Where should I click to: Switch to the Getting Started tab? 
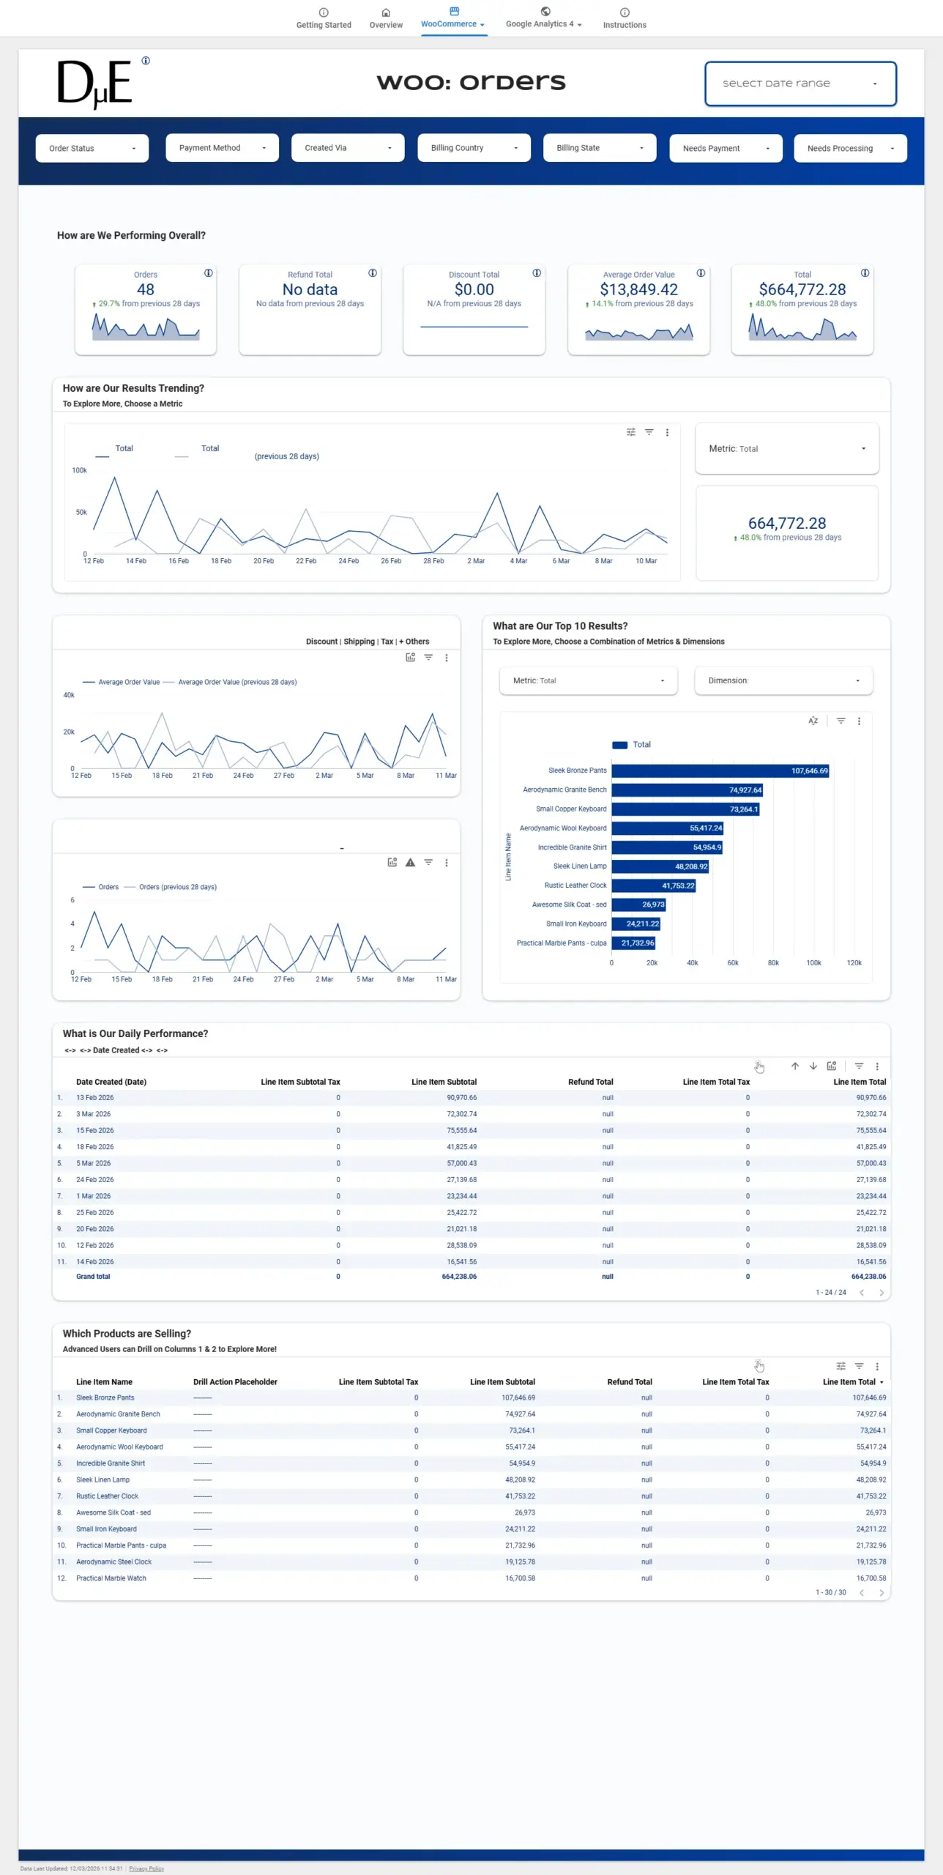click(324, 18)
